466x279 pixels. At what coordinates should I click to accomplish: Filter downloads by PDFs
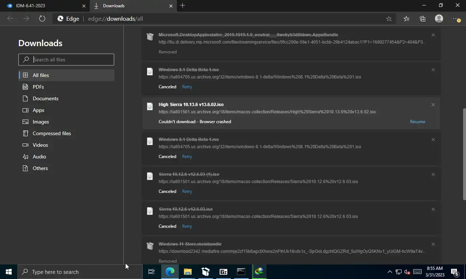(66, 87)
